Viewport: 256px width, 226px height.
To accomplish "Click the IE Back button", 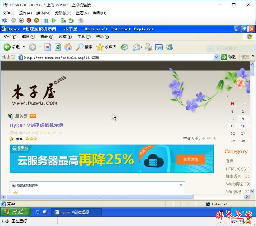I will pyautogui.click(x=12, y=47).
